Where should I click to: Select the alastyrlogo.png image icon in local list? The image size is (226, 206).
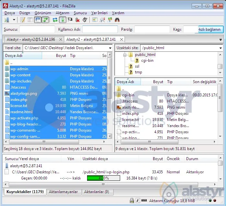7,93
